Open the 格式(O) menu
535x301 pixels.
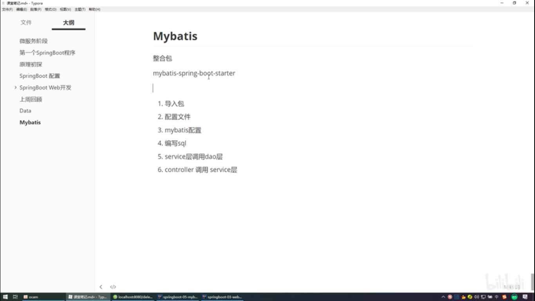[x=51, y=9]
